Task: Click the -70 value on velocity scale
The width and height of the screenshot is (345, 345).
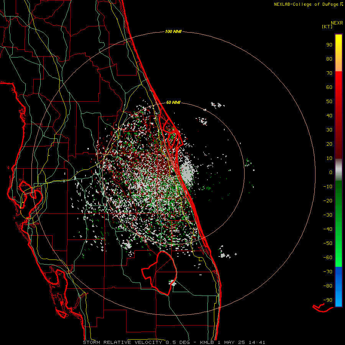Action: (x=328, y=272)
